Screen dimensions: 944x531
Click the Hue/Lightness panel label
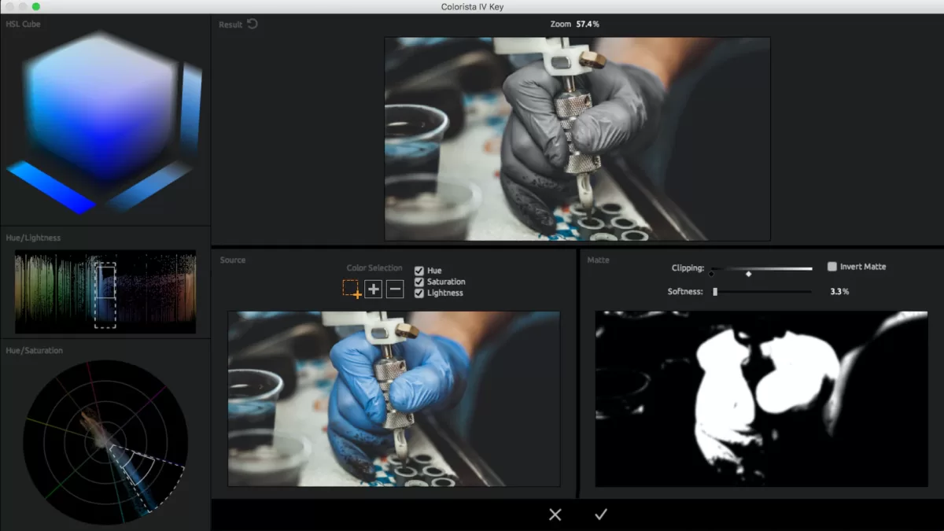(33, 238)
